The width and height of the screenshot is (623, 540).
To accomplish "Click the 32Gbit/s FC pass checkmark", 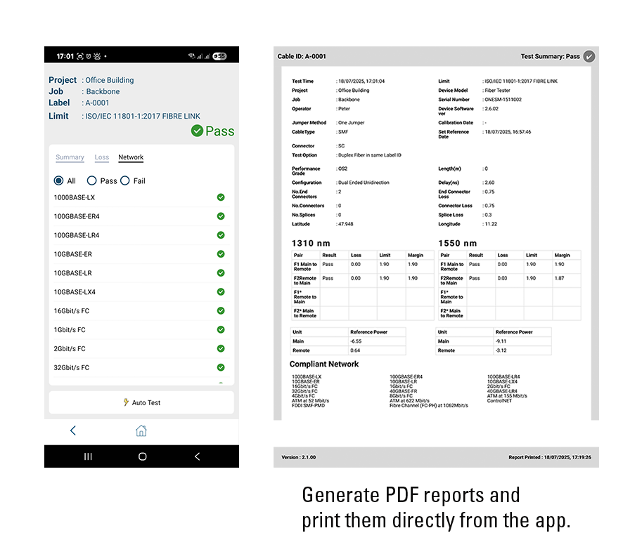I will [x=221, y=367].
